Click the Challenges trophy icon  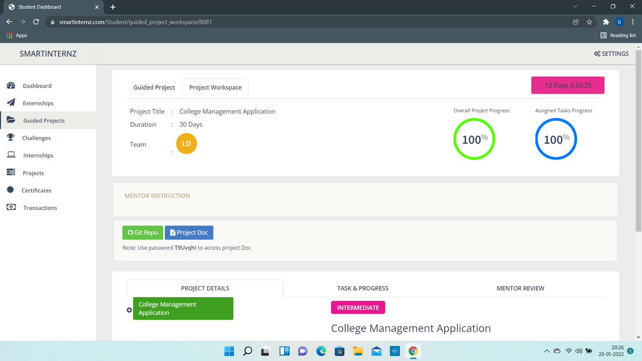point(11,137)
